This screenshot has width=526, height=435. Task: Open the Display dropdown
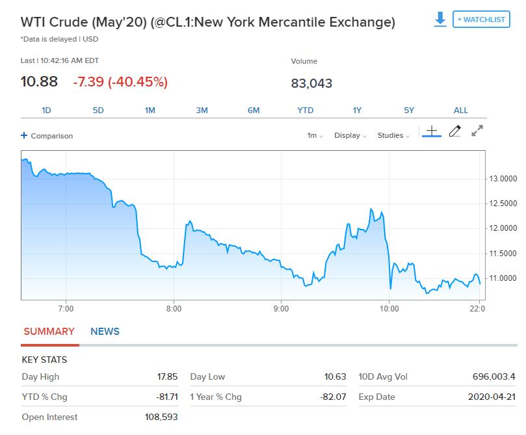(350, 136)
